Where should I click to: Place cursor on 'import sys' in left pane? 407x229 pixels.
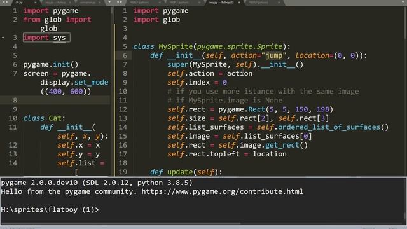coord(45,38)
